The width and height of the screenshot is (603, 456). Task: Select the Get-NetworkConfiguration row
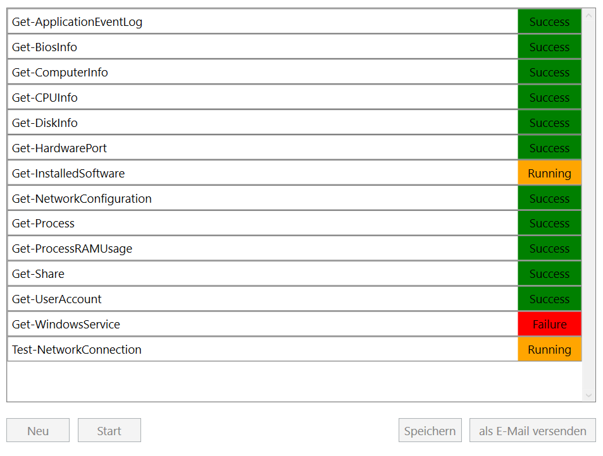point(294,198)
